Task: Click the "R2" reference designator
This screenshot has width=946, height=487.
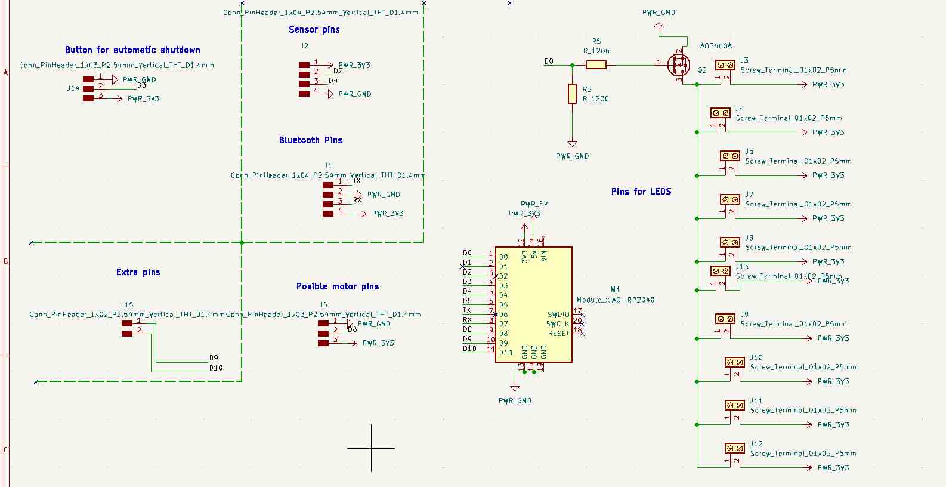Action: click(588, 90)
